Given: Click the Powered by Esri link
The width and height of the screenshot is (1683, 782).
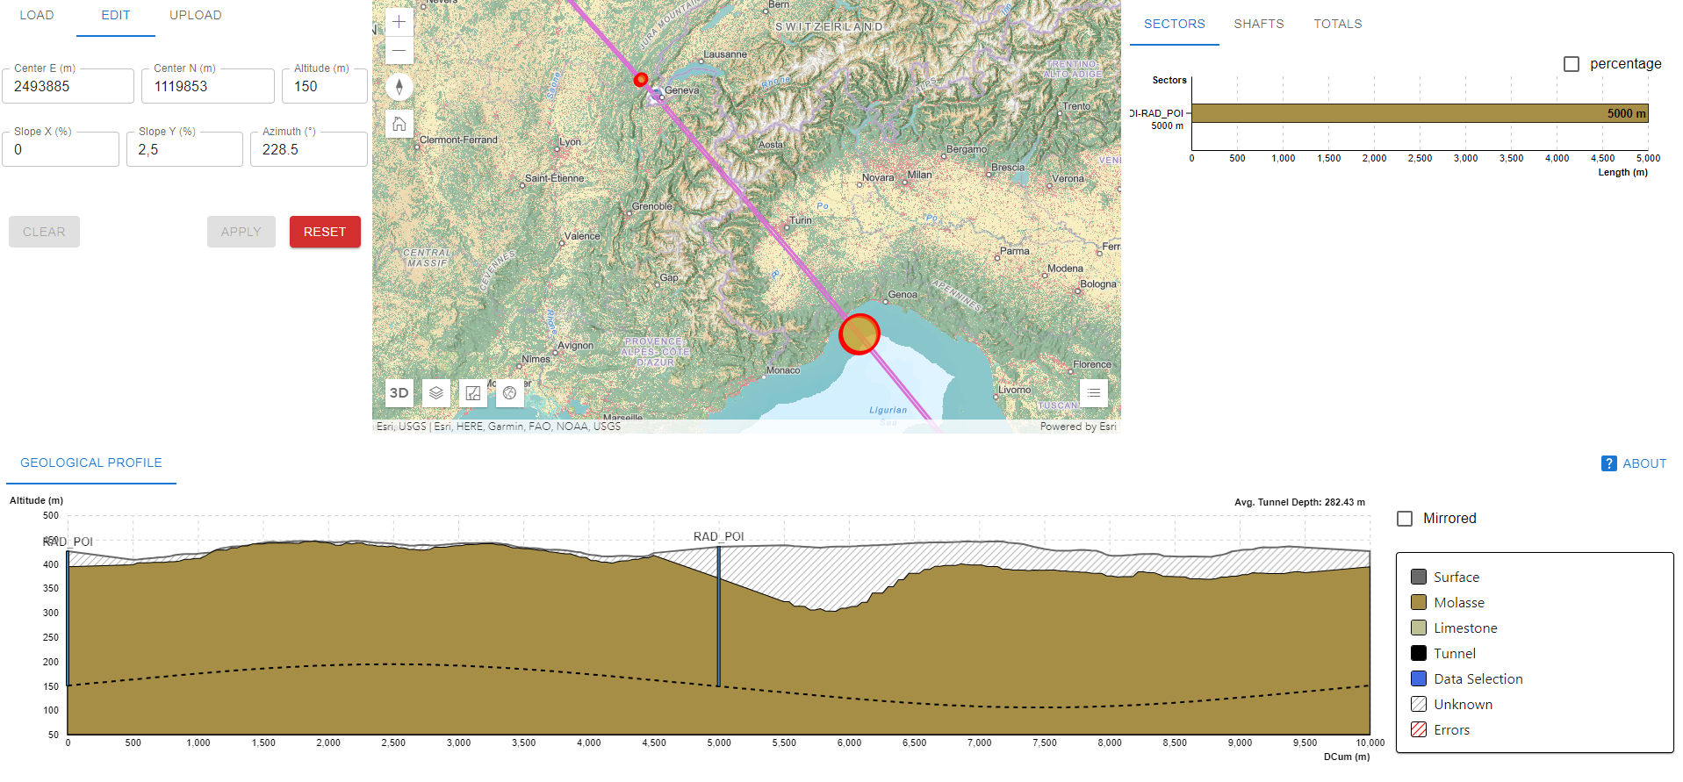Looking at the screenshot, I should pos(1078,427).
